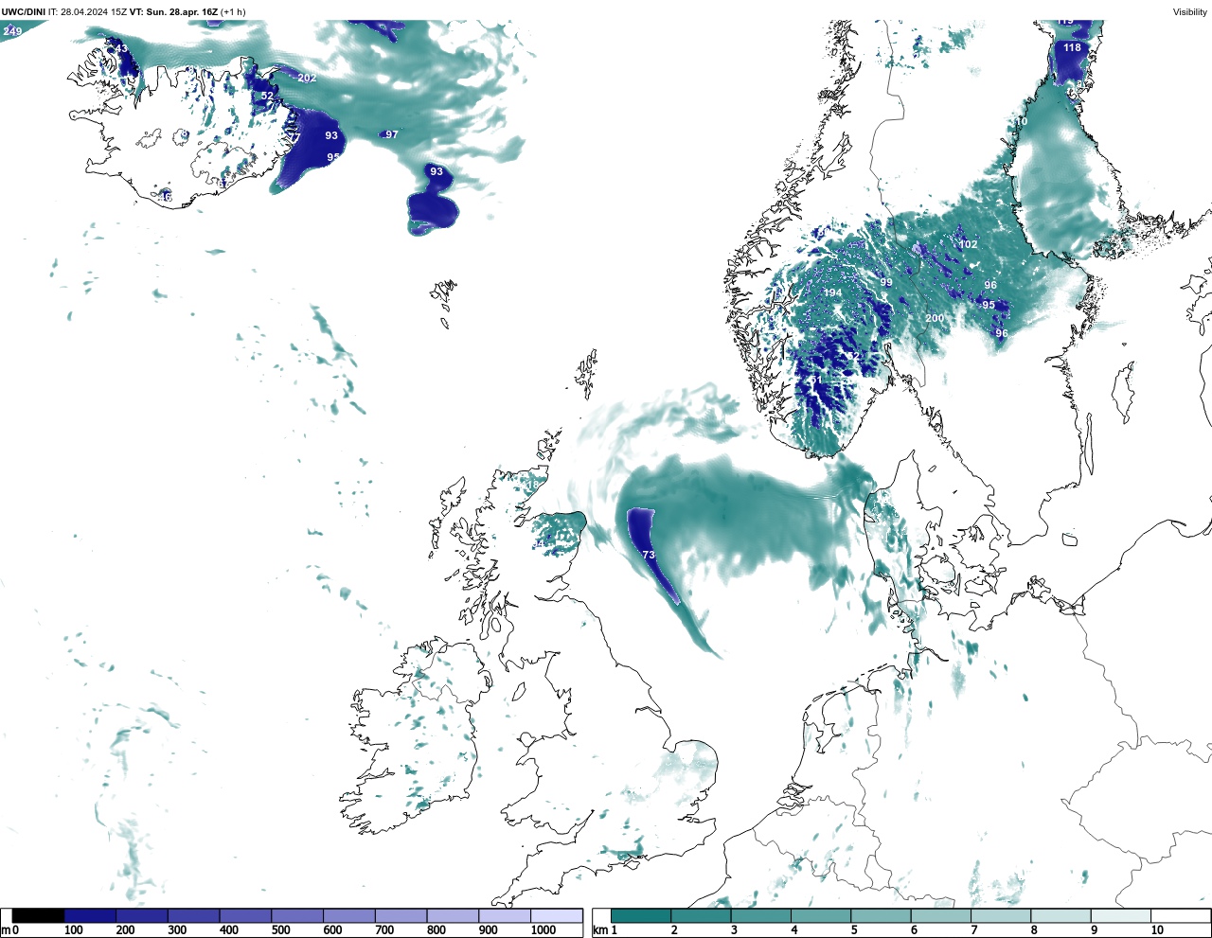Click the km unit label of legend
The image size is (1212, 938).
[x=599, y=930]
